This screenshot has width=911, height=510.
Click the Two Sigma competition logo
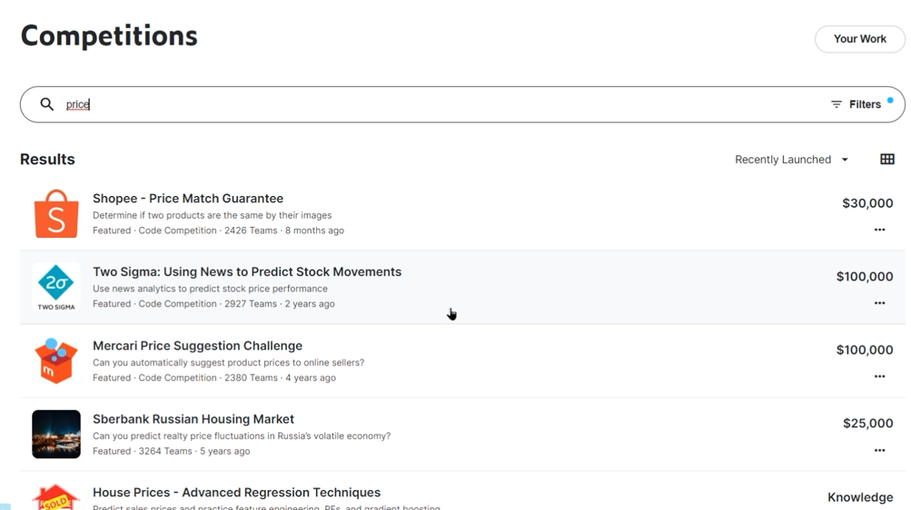point(56,287)
